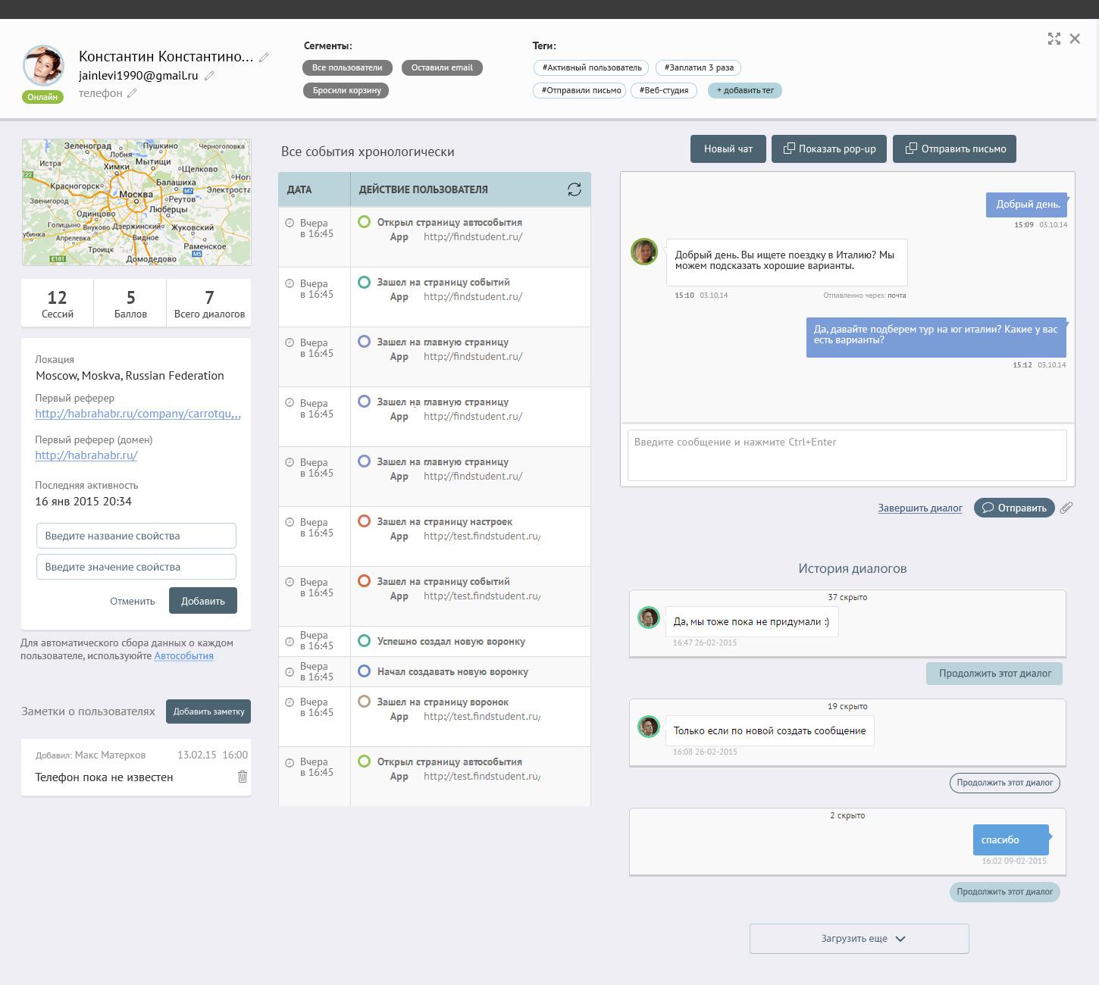Image resolution: width=1099 pixels, height=985 pixels.
Task: Focus the property name input field
Action: coord(136,536)
